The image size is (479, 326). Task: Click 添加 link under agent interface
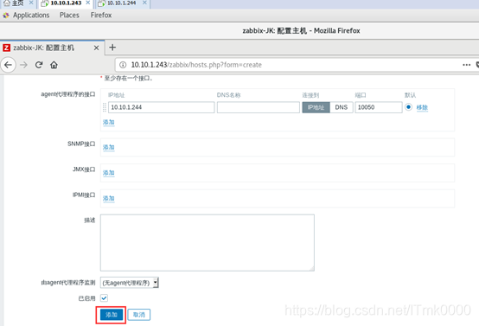[x=108, y=122]
